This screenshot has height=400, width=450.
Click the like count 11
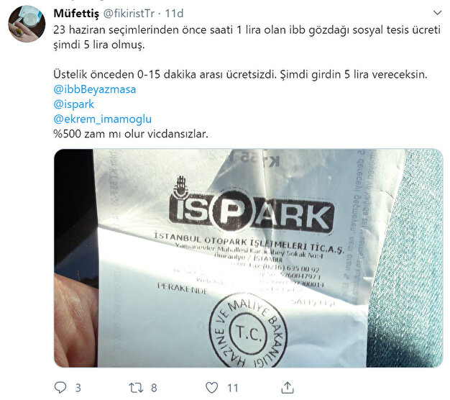(x=233, y=388)
